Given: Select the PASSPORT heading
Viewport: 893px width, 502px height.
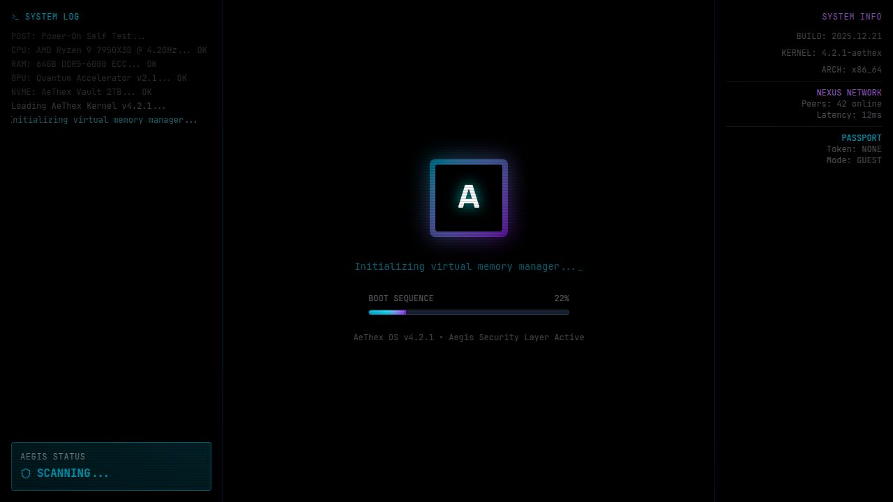Looking at the screenshot, I should pos(861,138).
